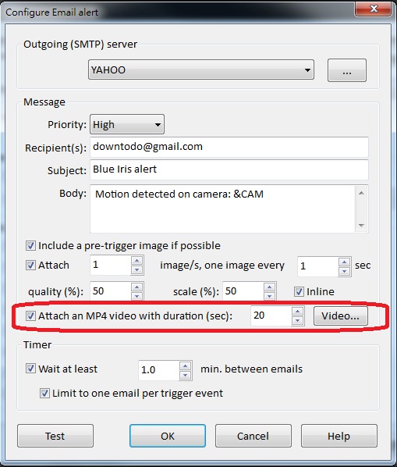The image size is (397, 467).
Task: Click the one image every seconds field
Action: point(318,266)
